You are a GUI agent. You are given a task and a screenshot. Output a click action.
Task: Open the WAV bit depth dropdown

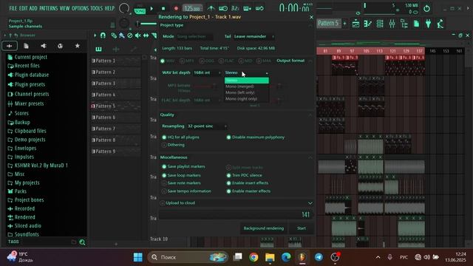[207, 72]
